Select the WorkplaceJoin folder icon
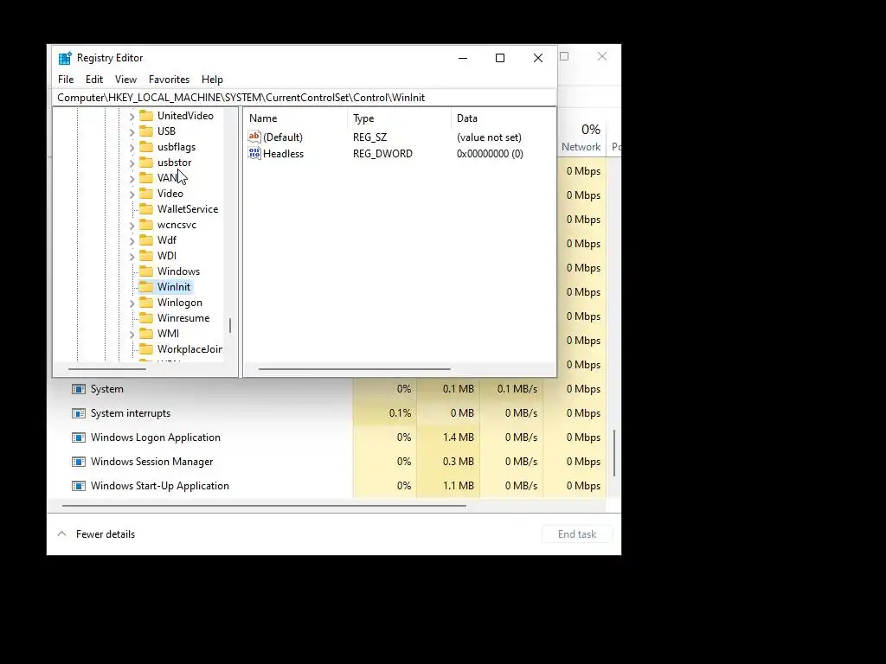Image resolution: width=886 pixels, height=664 pixels. 146,349
